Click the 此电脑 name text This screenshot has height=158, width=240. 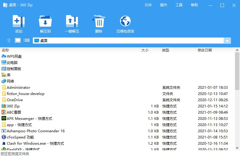click(x=12, y=63)
